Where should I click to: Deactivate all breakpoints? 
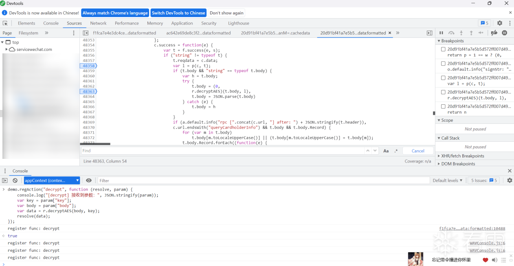pyautogui.click(x=494, y=33)
